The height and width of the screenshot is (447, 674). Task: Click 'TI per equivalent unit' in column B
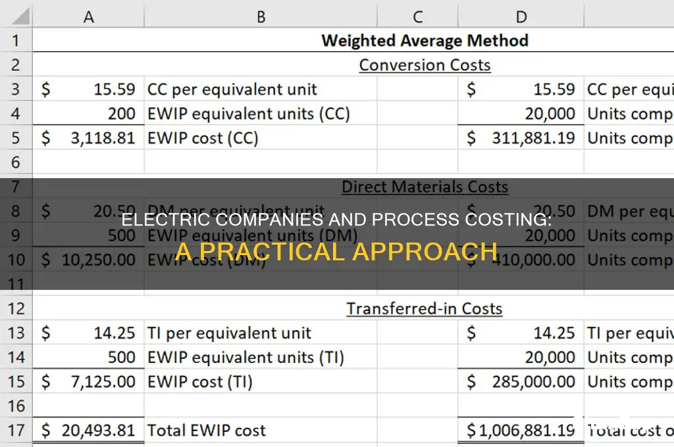(229, 333)
